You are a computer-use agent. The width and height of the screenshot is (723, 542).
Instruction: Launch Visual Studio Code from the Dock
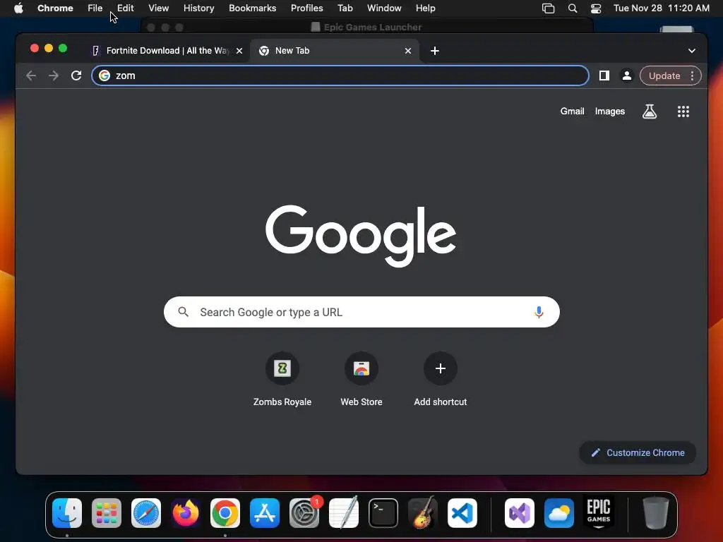[x=462, y=513]
